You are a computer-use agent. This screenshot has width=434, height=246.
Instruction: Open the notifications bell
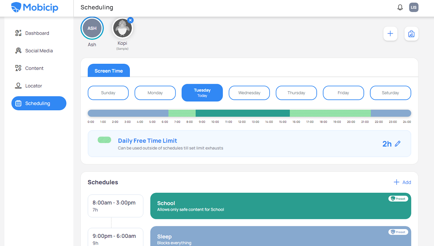tap(400, 7)
